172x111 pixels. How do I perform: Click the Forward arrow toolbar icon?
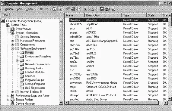tap(46, 9)
